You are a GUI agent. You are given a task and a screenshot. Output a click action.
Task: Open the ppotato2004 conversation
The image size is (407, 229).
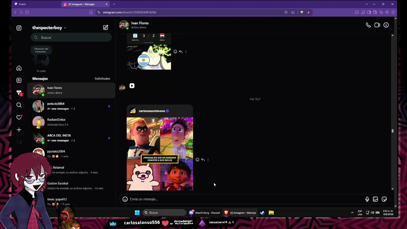pyautogui.click(x=71, y=154)
